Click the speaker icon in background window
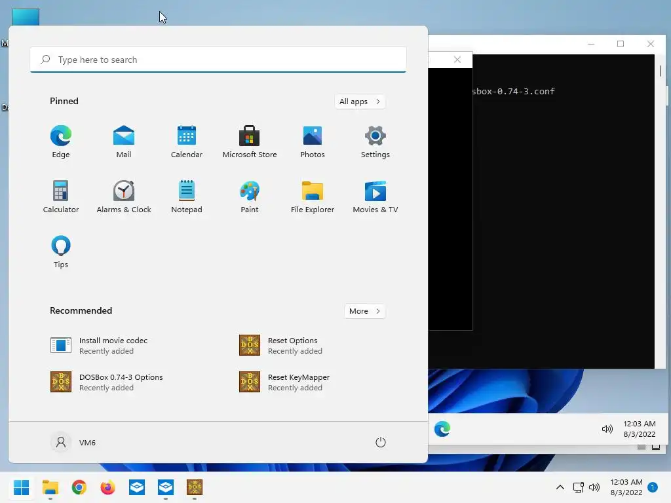The height and width of the screenshot is (503, 671). tap(607, 429)
